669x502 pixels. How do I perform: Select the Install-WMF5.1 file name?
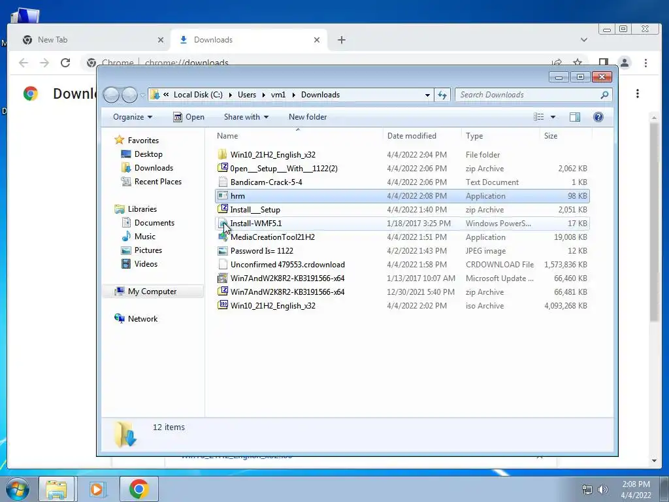pos(256,224)
